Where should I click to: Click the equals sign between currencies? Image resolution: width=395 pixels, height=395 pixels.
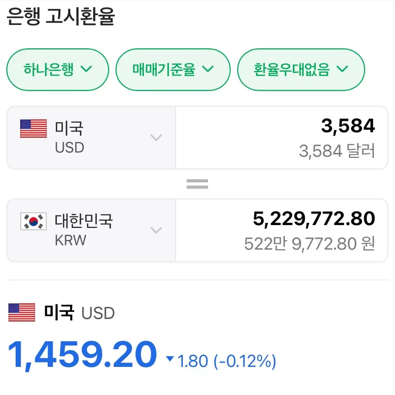click(197, 184)
